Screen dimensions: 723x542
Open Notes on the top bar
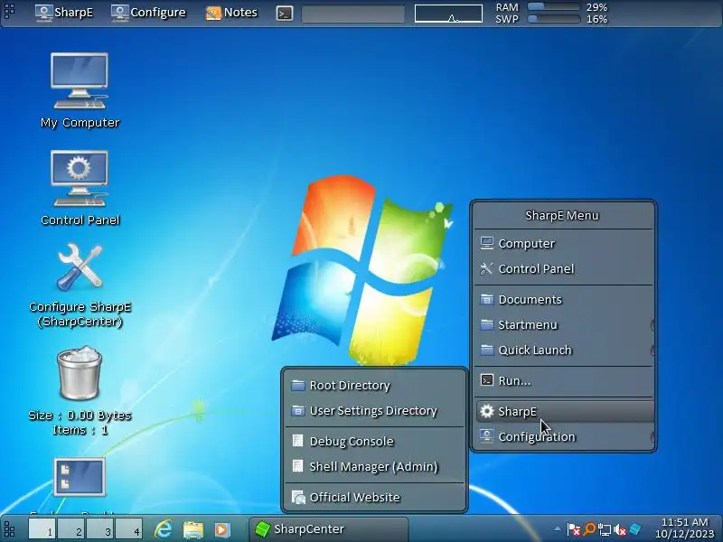(231, 13)
